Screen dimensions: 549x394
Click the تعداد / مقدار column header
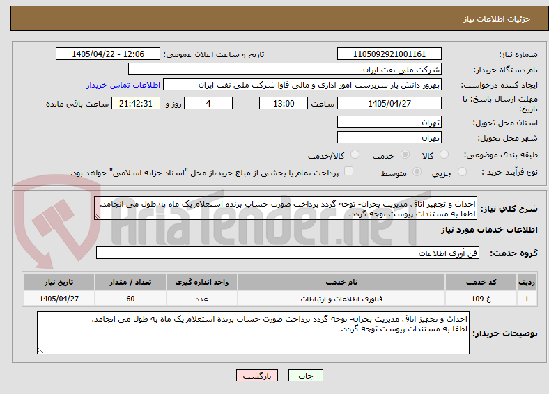(130, 282)
